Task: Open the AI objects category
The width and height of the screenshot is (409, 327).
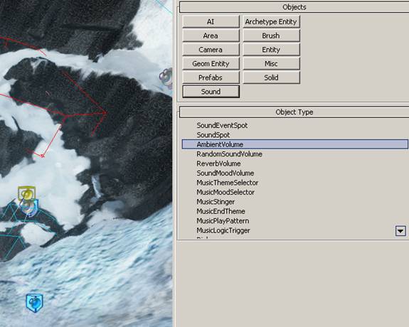Action: pos(211,21)
